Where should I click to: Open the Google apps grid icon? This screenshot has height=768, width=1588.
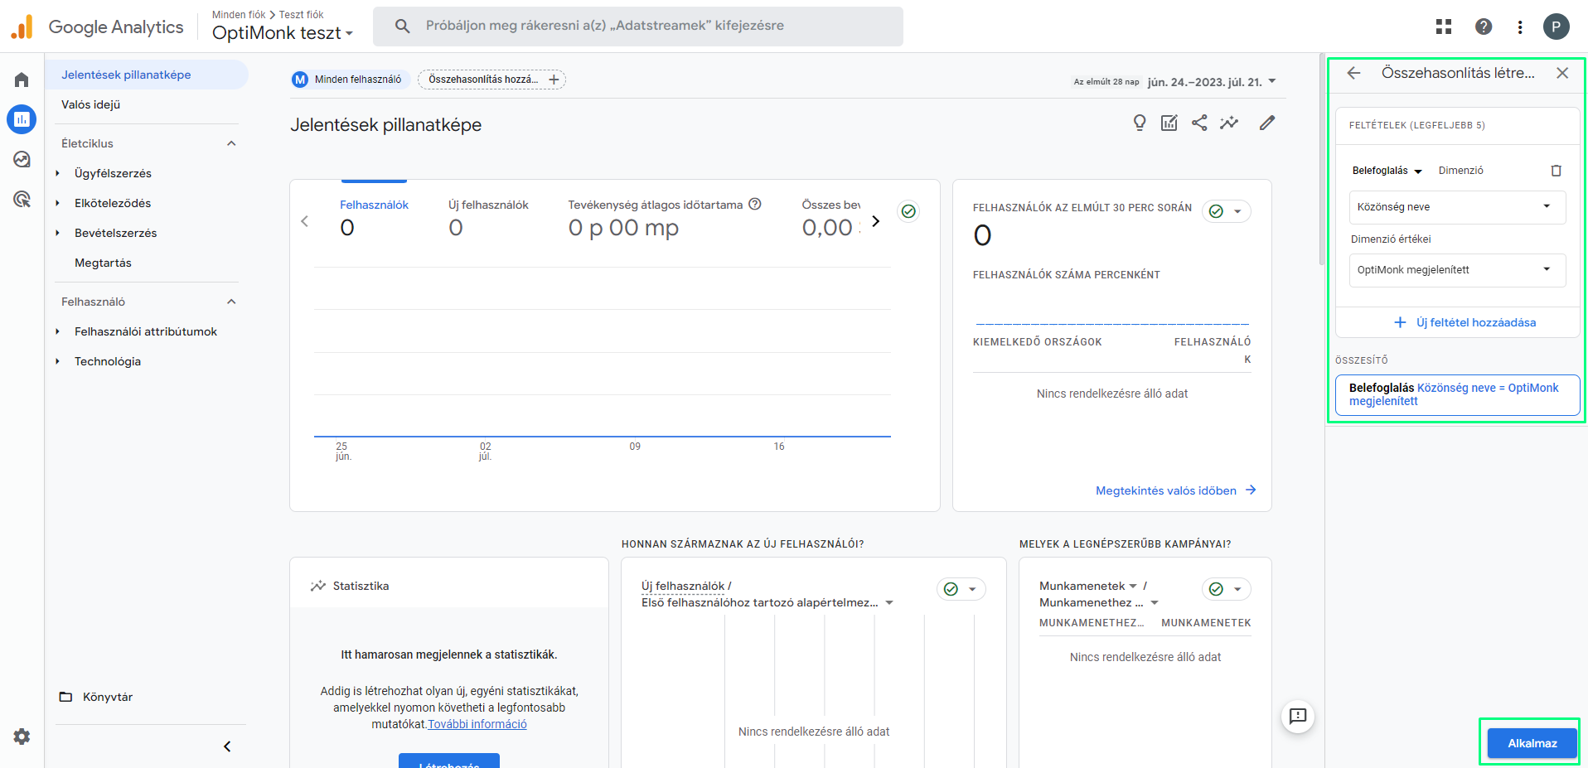pos(1444,27)
